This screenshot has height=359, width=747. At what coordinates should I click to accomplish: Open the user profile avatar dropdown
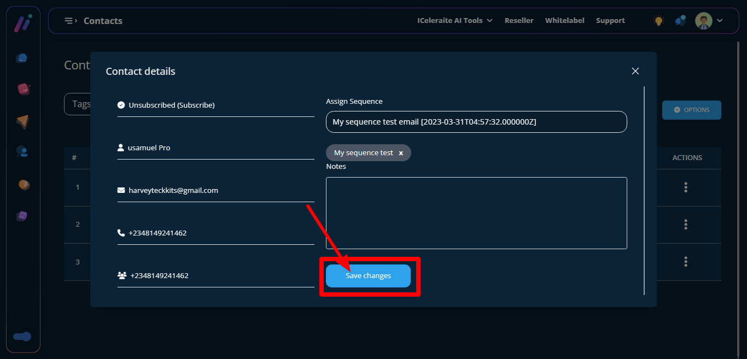click(709, 21)
